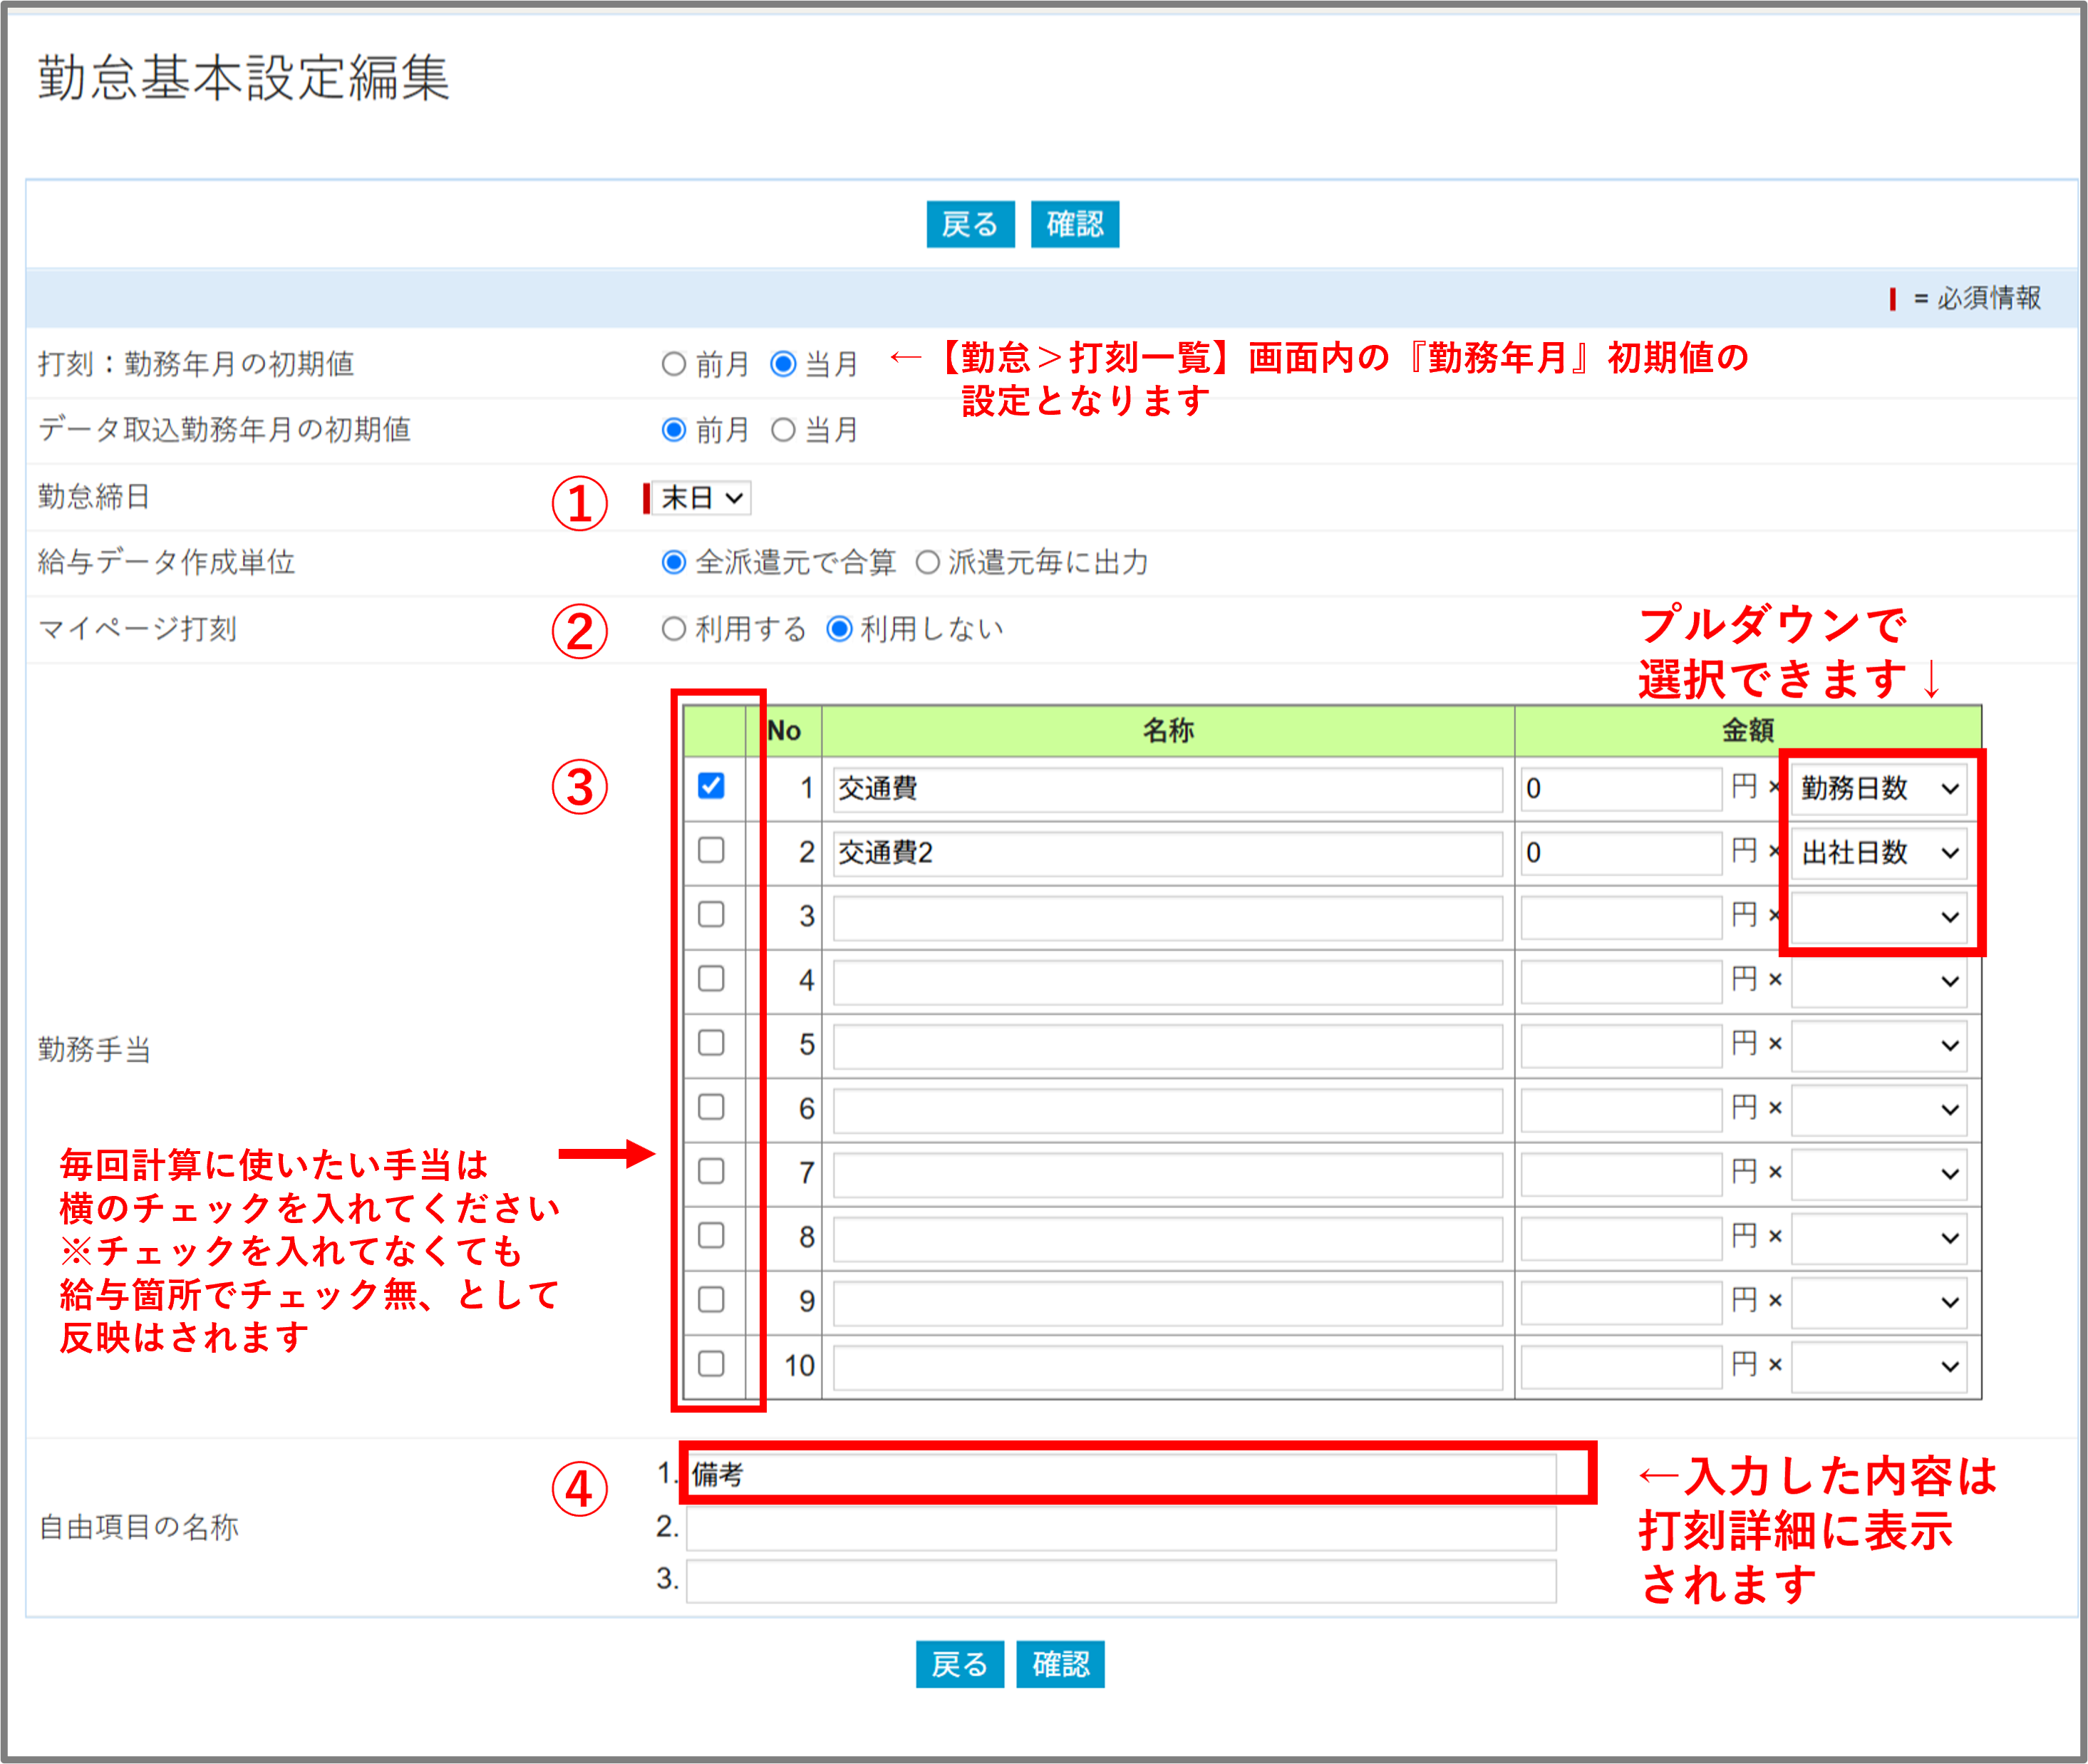This screenshot has width=2088, height=1764.
Task: Check the checkbox for allowance row 10
Action: coord(711,1363)
